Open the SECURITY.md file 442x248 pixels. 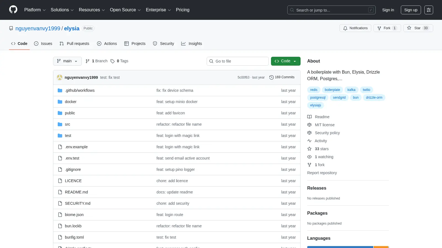(78, 203)
